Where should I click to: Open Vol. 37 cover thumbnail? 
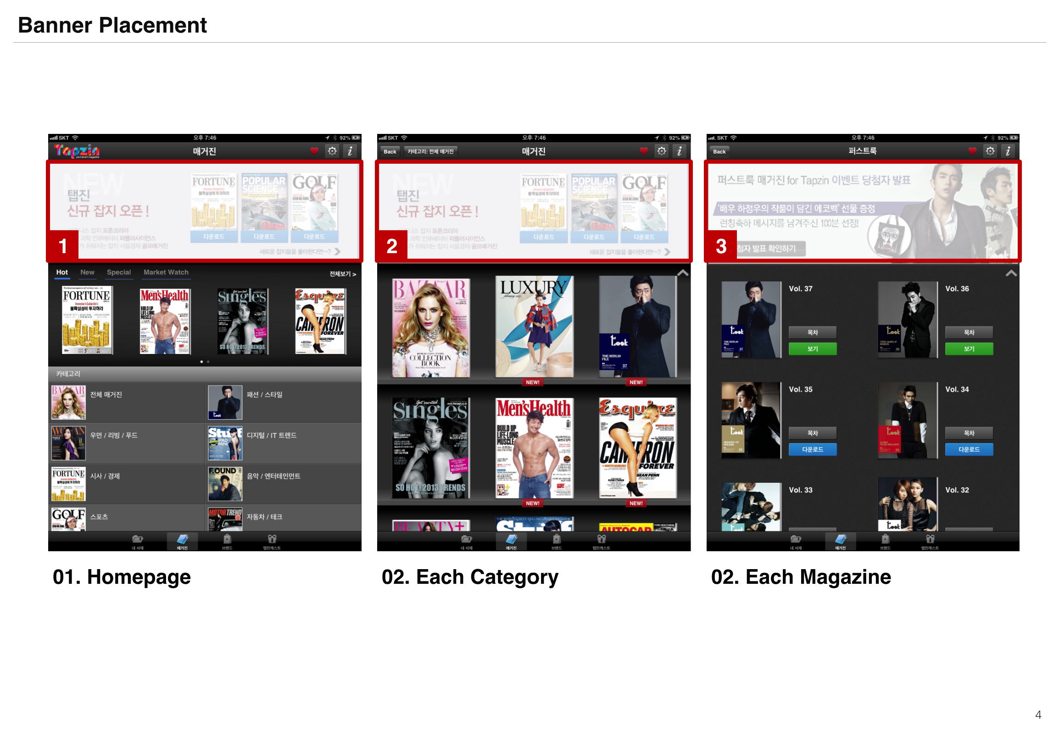pos(751,320)
